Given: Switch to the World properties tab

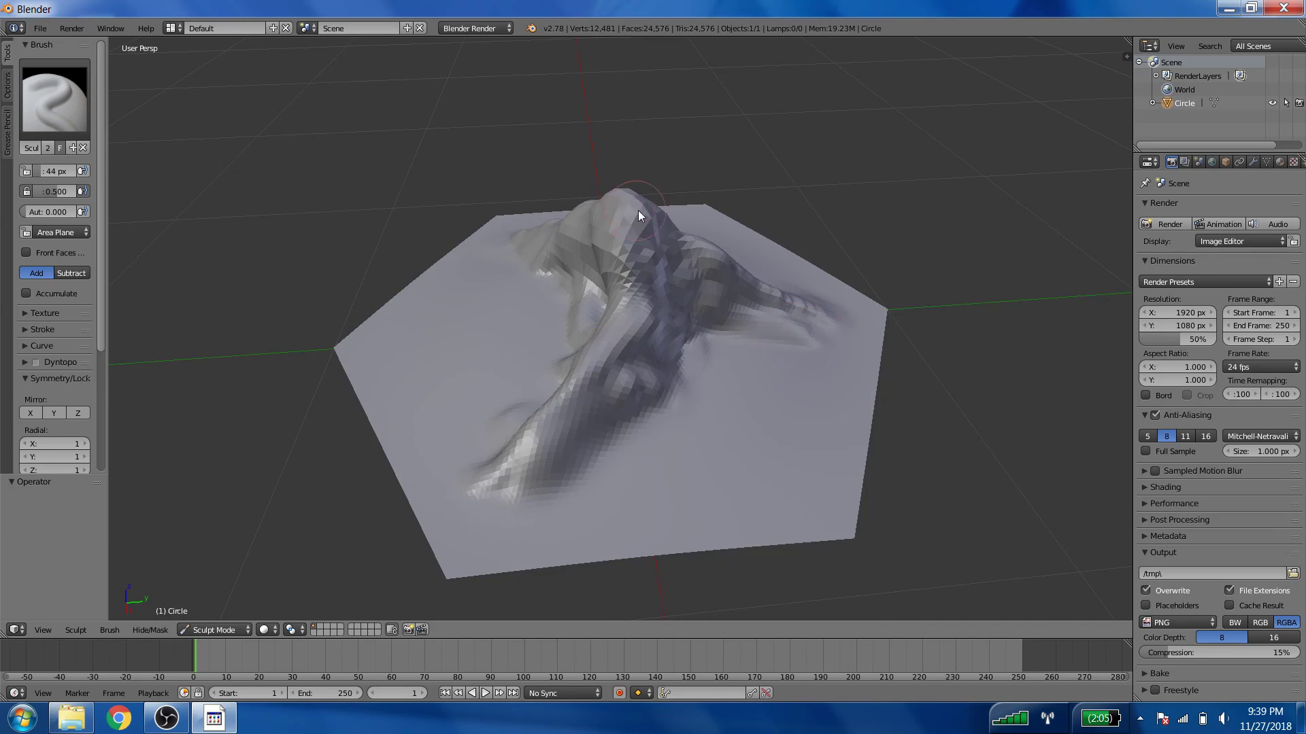Looking at the screenshot, I should (x=1212, y=162).
